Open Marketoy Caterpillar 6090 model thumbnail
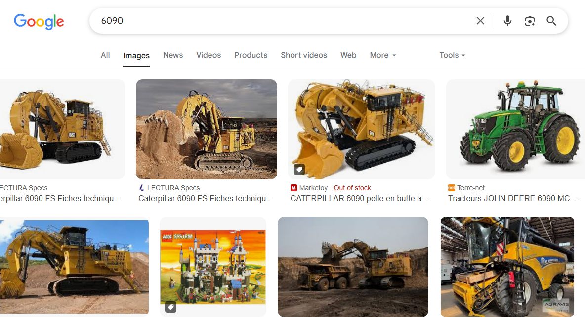585x317 pixels. tap(361, 129)
